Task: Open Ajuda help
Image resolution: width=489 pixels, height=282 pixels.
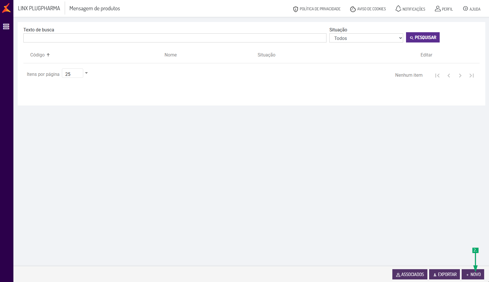Action: pyautogui.click(x=472, y=9)
